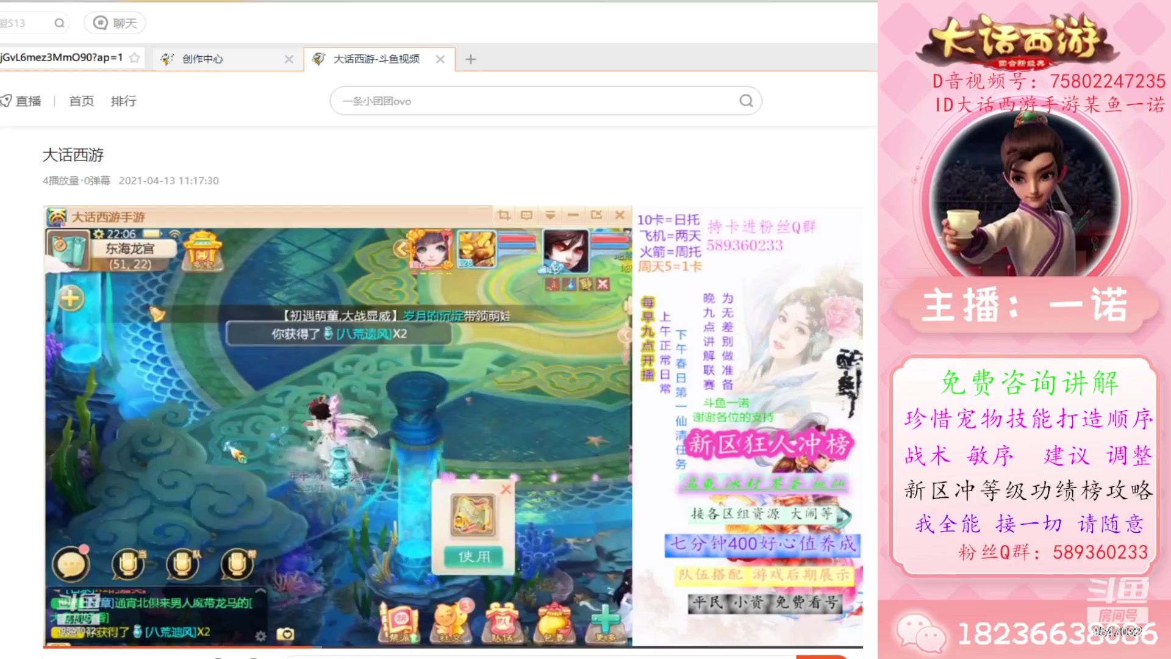1171x659 pixels.
Task: Open the 多宝 treasure shop icon
Action: tap(203, 250)
